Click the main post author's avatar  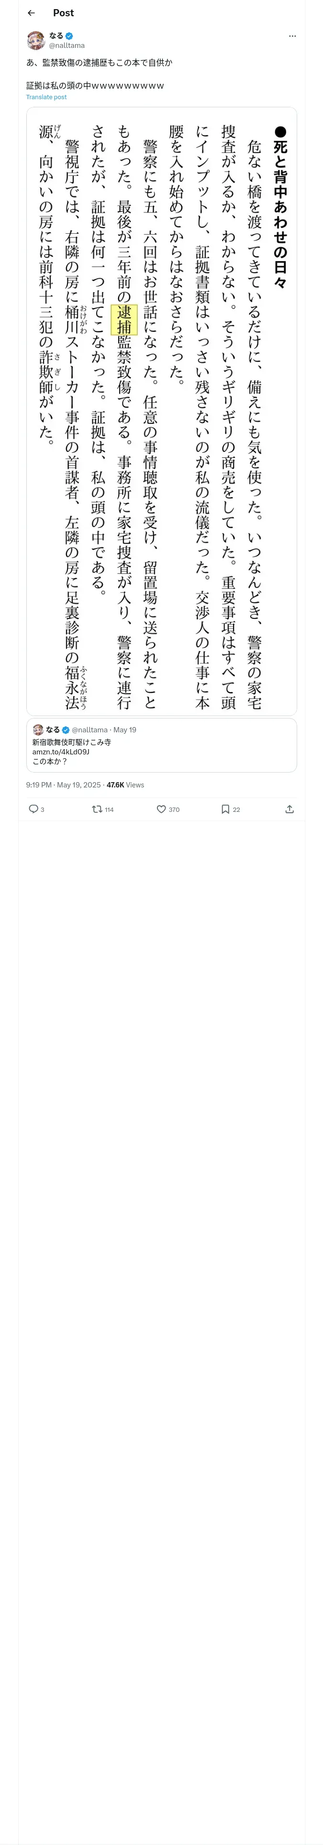coord(36,40)
